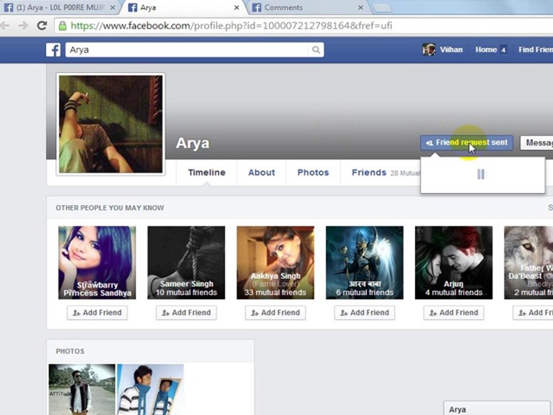Click Home in the top navigation
This screenshot has height=415, width=553.
[486, 50]
